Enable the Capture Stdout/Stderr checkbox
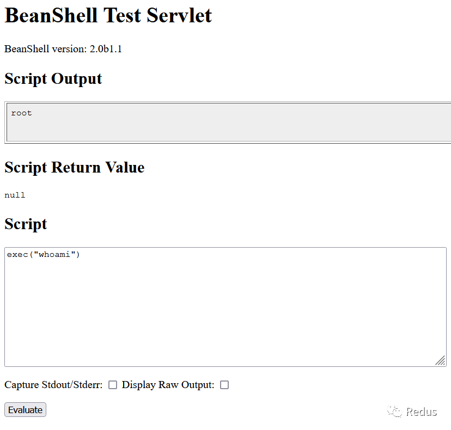 click(x=113, y=385)
